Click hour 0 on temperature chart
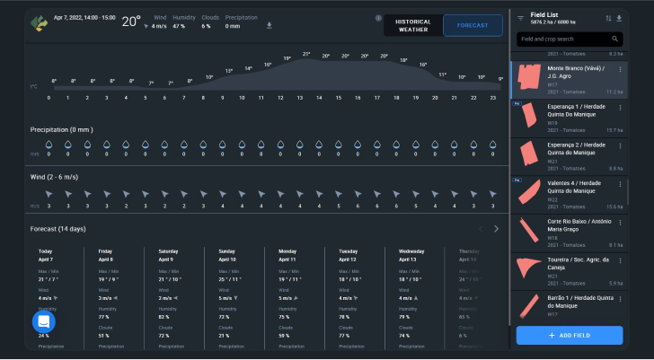 click(x=49, y=98)
